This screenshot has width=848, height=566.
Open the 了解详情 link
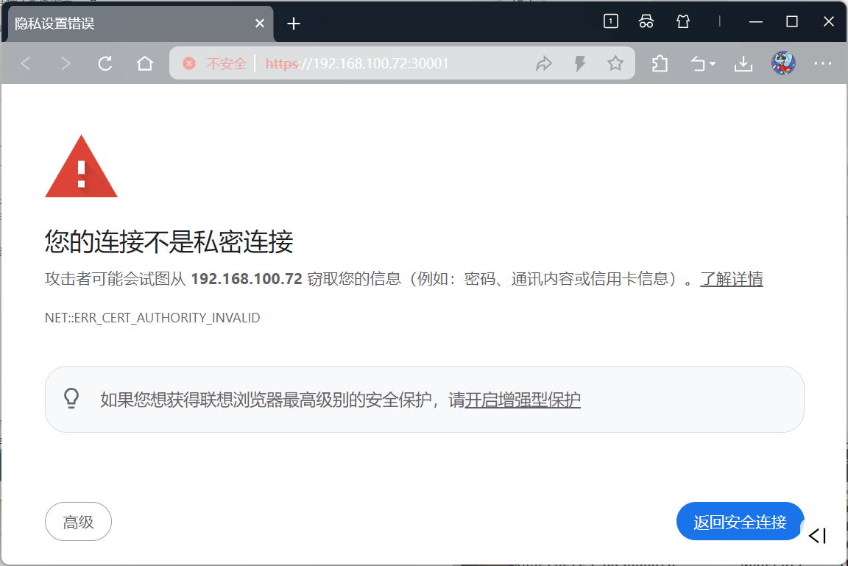[x=732, y=279]
